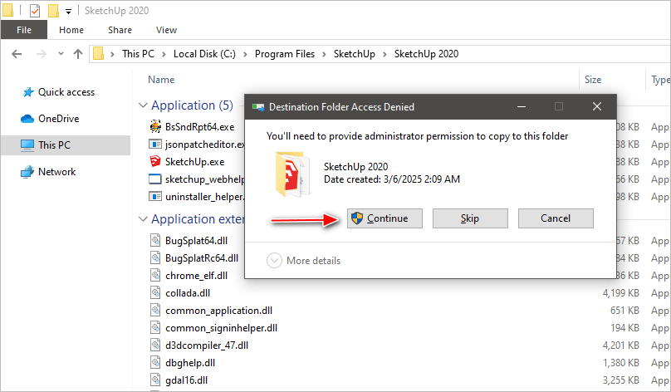The height and width of the screenshot is (392, 671).
Task: Select the BsSndRpt64.exe bug icon
Action: click(x=155, y=126)
